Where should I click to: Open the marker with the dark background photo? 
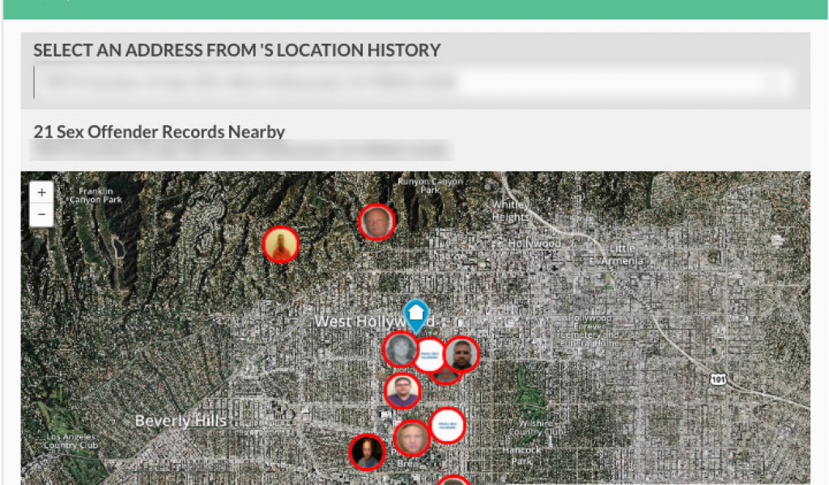[368, 452]
